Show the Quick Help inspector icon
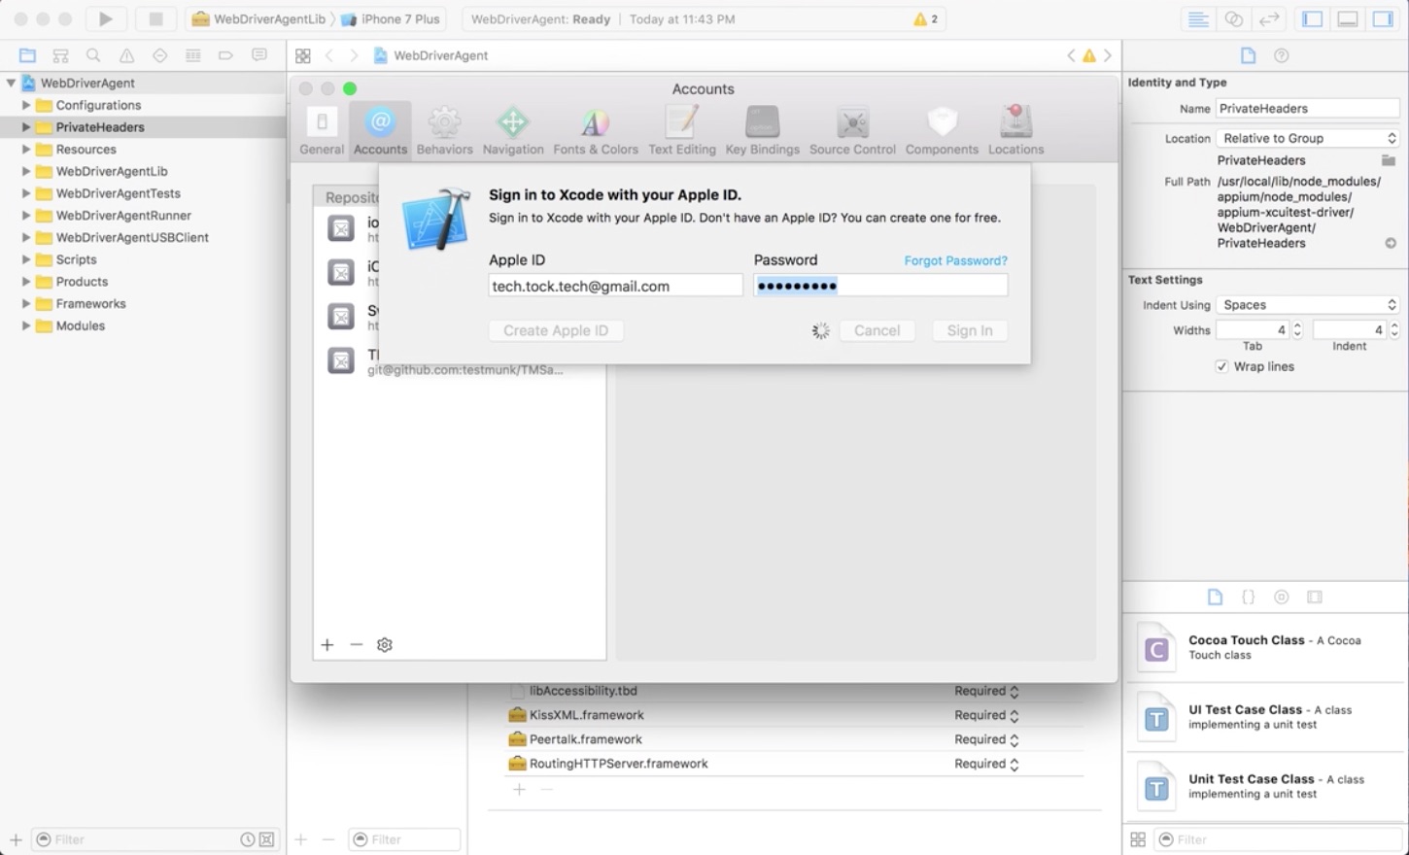This screenshot has width=1409, height=855. (x=1281, y=56)
